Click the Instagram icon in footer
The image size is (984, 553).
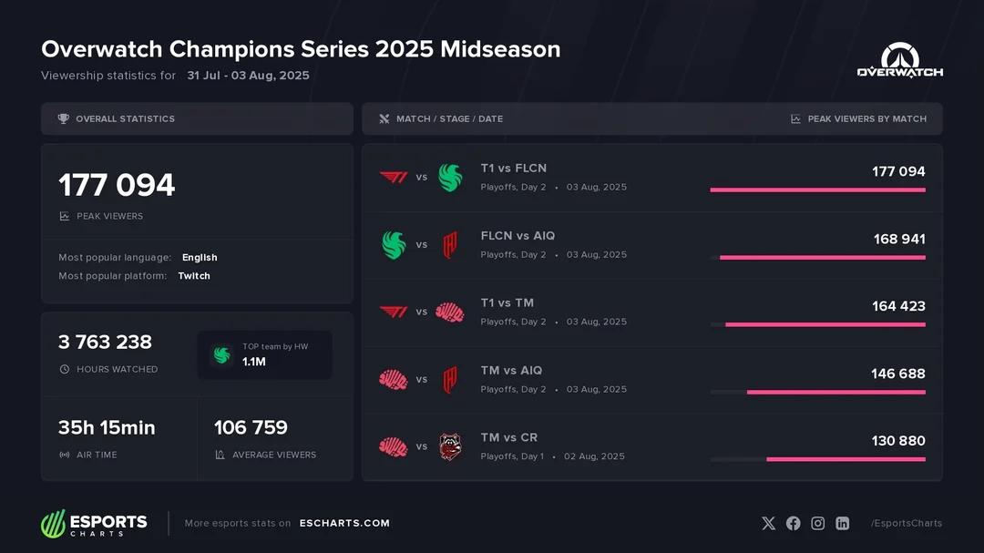[x=817, y=523]
